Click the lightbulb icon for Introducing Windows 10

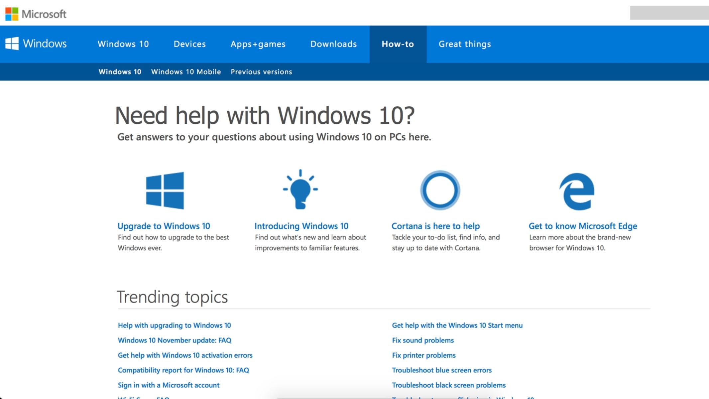pyautogui.click(x=300, y=189)
